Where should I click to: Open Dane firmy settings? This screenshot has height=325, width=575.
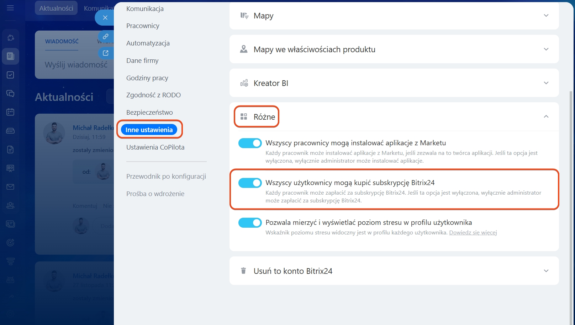(x=142, y=60)
